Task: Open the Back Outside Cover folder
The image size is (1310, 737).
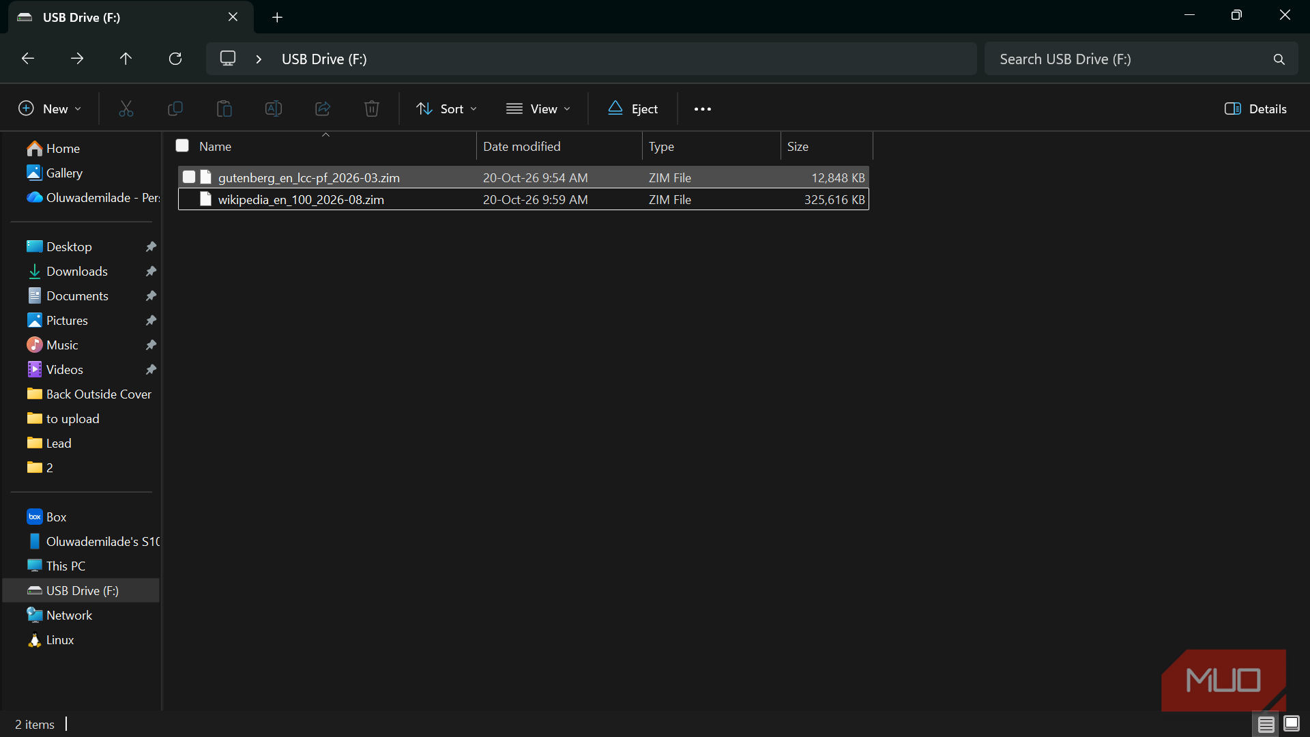Action: [99, 394]
